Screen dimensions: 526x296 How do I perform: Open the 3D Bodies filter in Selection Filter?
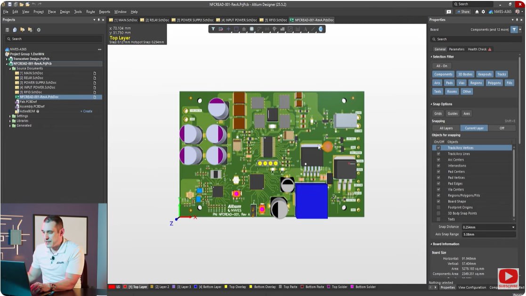pos(465,74)
